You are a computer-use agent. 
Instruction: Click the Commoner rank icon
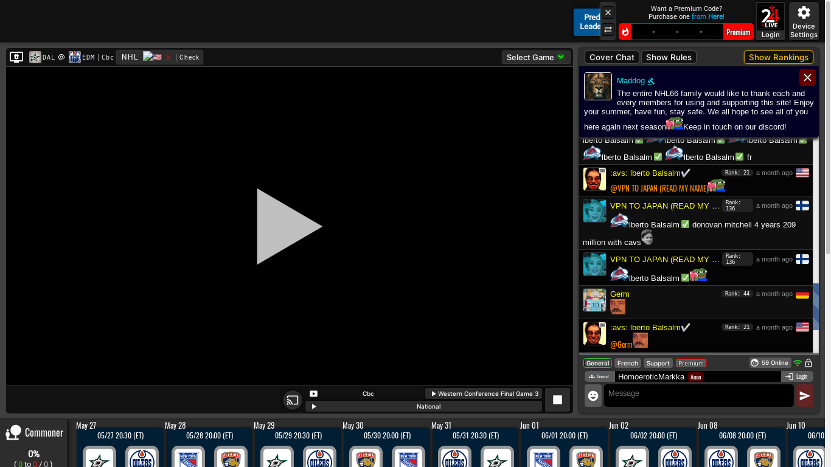[13, 432]
